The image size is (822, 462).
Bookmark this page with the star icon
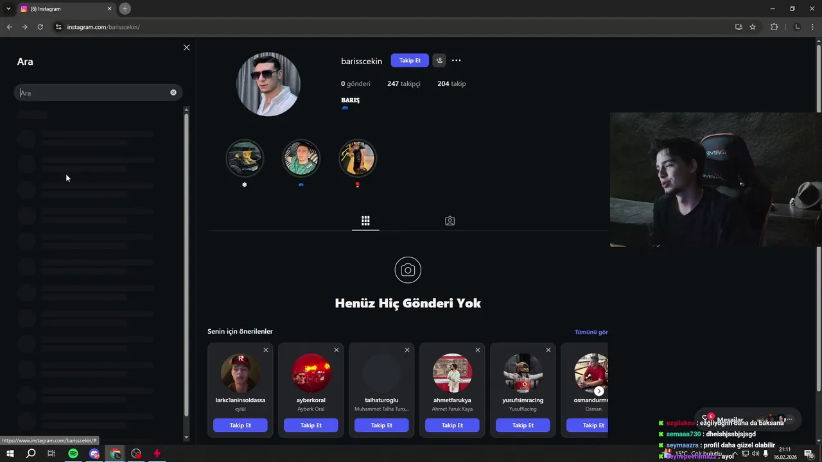[753, 27]
